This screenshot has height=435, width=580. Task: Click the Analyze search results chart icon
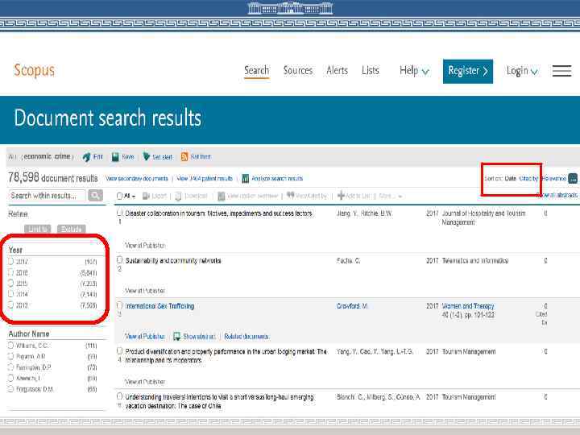[x=245, y=179]
